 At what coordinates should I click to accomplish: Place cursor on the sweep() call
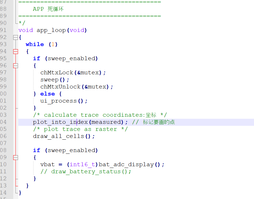coord(49,80)
